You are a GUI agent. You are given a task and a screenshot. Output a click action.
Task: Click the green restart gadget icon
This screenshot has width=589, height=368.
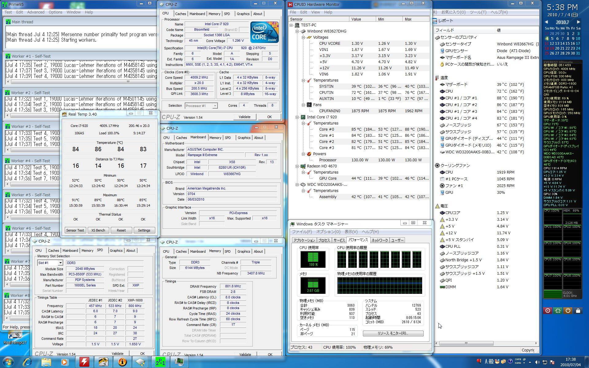(558, 310)
